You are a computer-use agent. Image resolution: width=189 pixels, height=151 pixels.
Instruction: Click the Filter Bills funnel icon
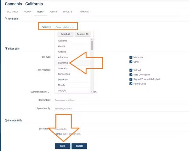point(6,49)
